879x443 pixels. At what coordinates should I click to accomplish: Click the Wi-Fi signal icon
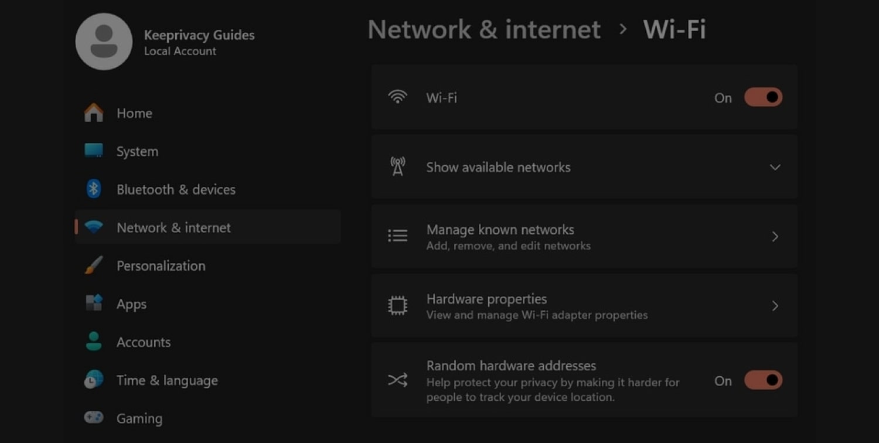398,97
